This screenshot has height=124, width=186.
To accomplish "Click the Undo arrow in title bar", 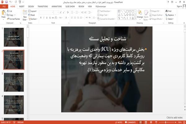I will click(x=11, y=2).
